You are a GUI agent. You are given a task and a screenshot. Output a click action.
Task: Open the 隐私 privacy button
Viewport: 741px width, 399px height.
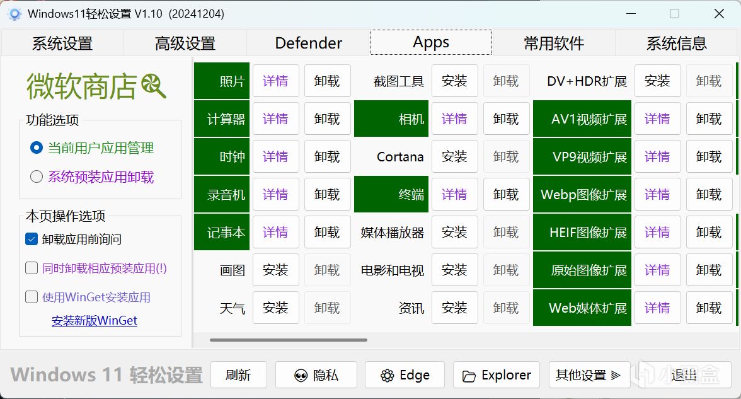[x=316, y=375]
